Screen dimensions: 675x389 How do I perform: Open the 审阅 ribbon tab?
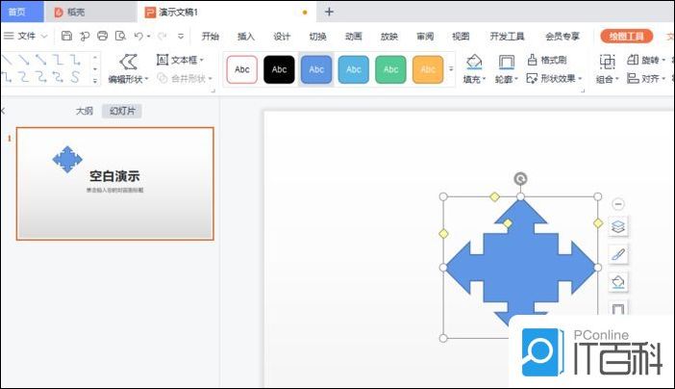pos(425,37)
